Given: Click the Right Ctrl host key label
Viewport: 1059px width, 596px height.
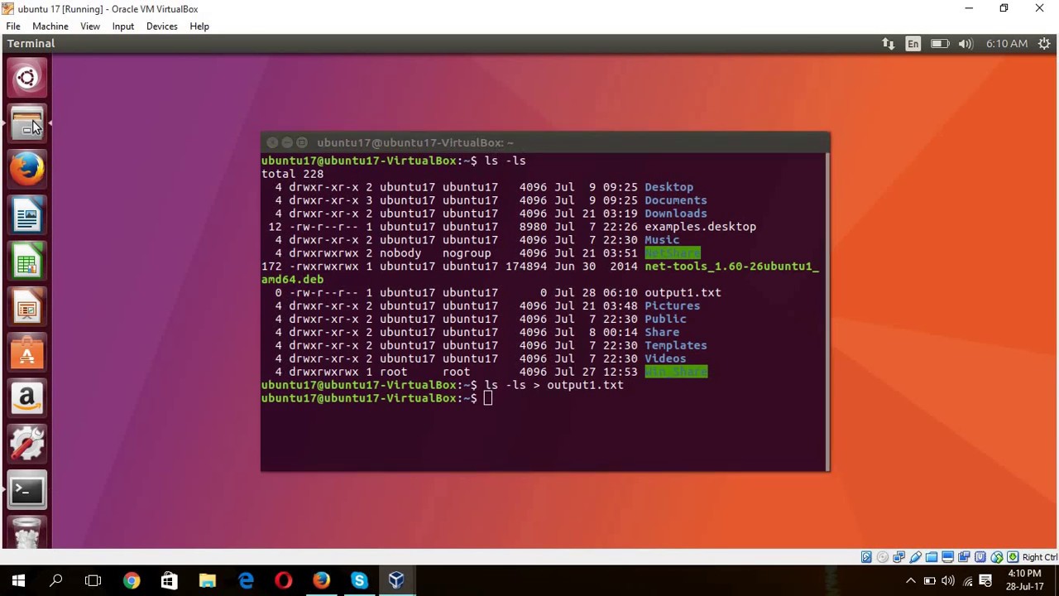Looking at the screenshot, I should (1040, 557).
